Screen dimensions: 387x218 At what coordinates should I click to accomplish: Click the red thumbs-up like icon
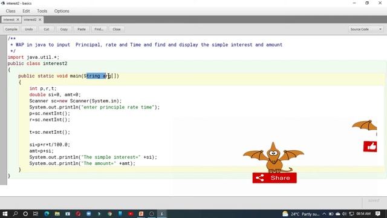tap(370, 147)
